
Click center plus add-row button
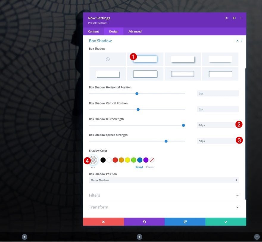[139, 237]
